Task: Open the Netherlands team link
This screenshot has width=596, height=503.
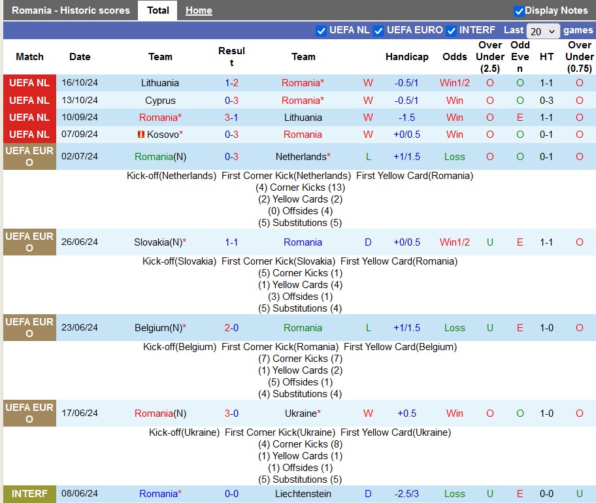Action: tap(301, 157)
